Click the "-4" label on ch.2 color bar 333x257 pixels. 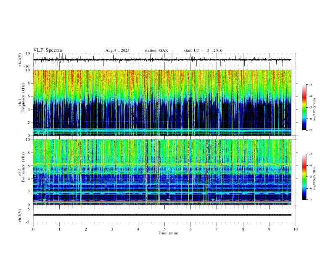pos(310,165)
